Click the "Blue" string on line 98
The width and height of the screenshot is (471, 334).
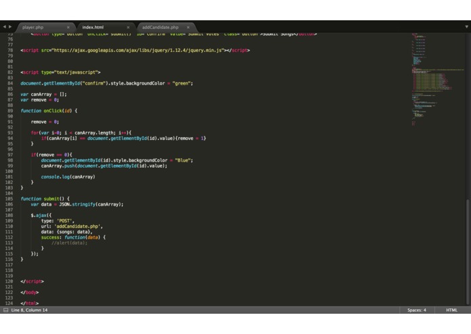tap(182, 160)
